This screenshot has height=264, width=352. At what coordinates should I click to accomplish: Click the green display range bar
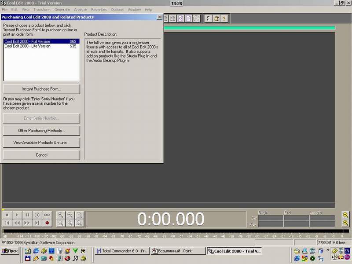click(x=249, y=28)
